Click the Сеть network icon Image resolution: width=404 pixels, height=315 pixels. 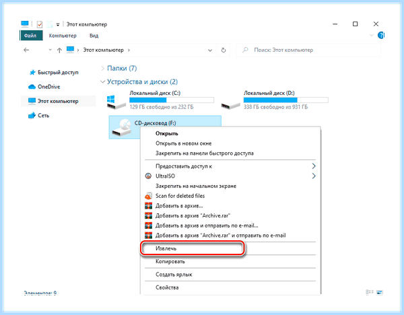tap(32, 116)
